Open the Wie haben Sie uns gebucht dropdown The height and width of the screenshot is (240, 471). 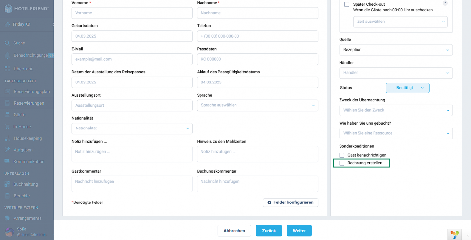tap(396, 133)
